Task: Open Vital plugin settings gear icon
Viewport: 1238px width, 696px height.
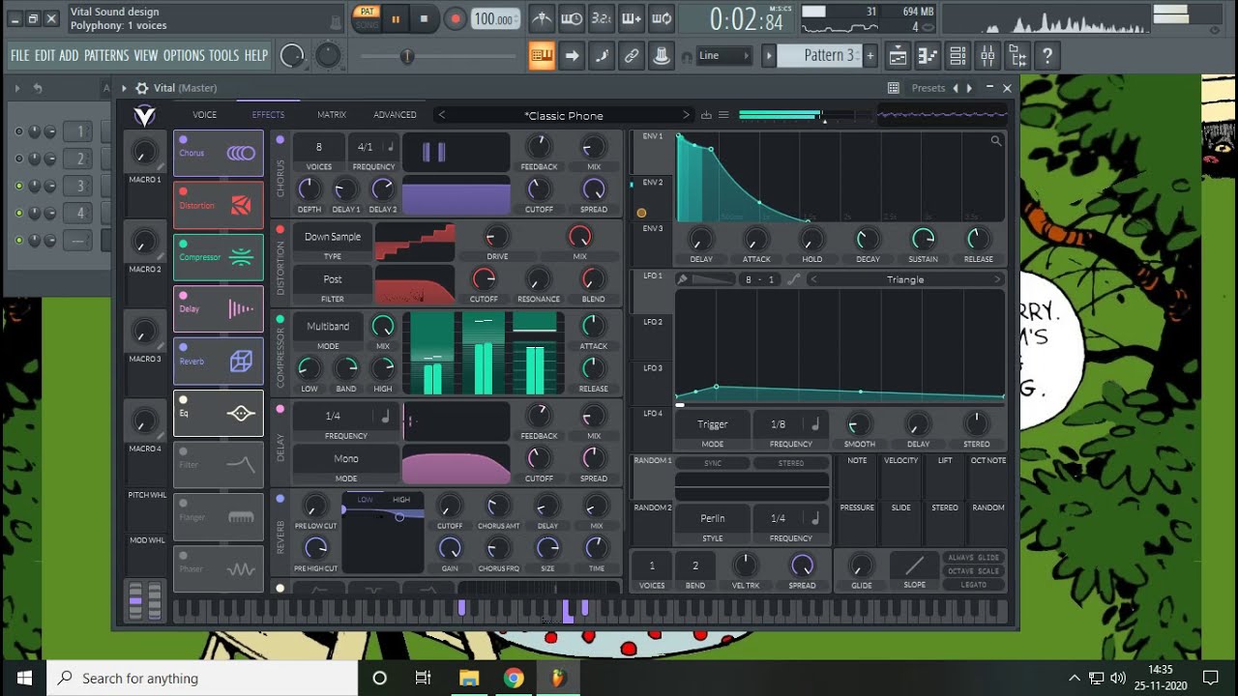Action: 141,88
